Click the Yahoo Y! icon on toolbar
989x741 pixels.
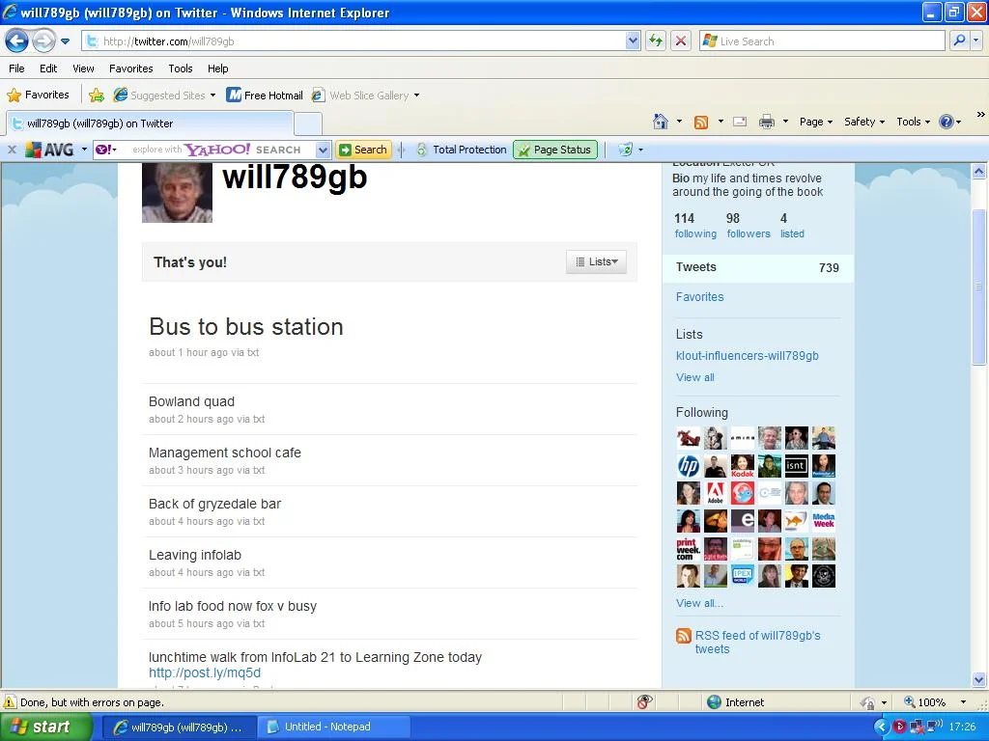point(105,150)
